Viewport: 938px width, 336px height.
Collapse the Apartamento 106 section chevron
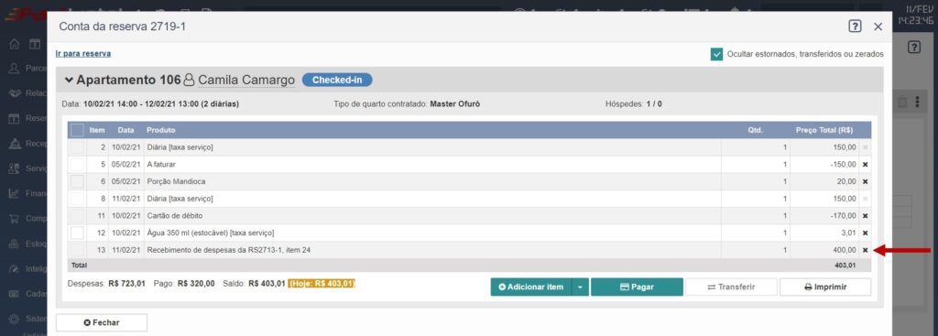click(x=70, y=81)
